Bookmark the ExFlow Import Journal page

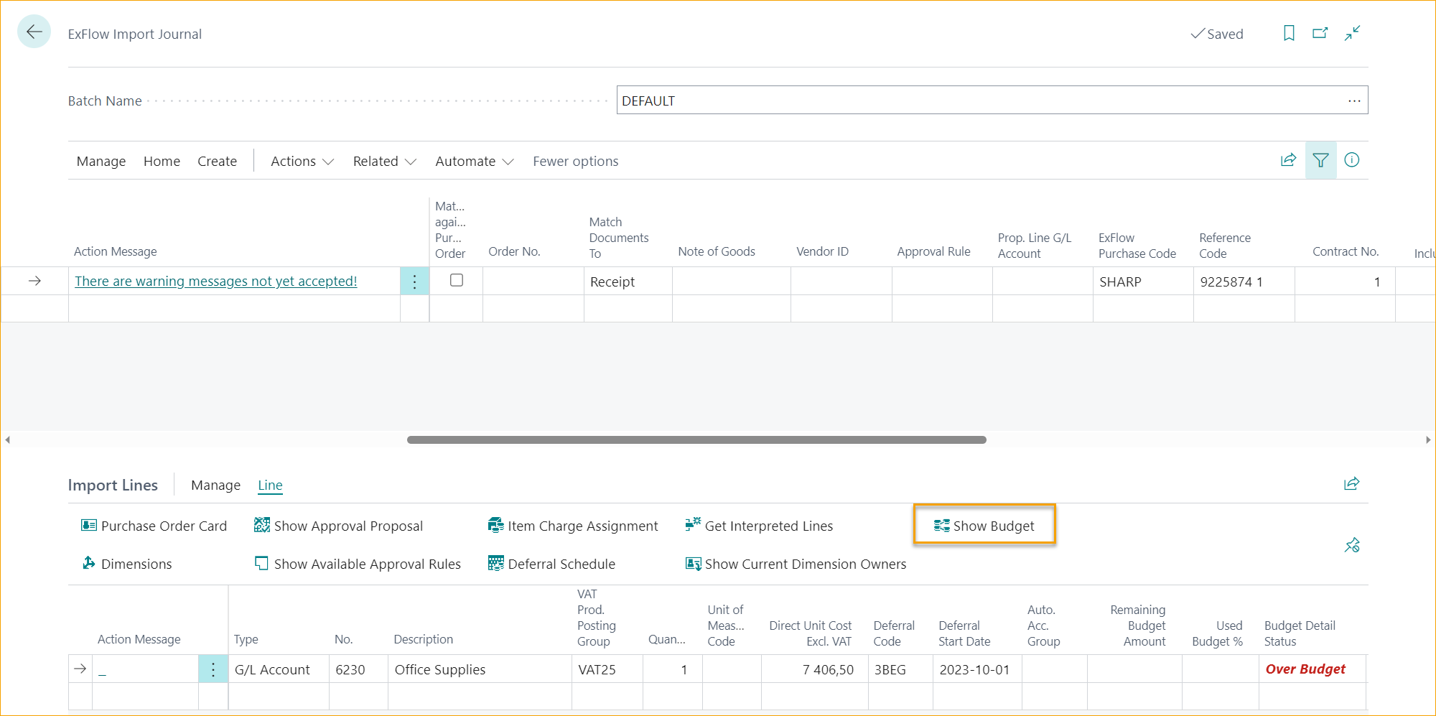tap(1288, 33)
